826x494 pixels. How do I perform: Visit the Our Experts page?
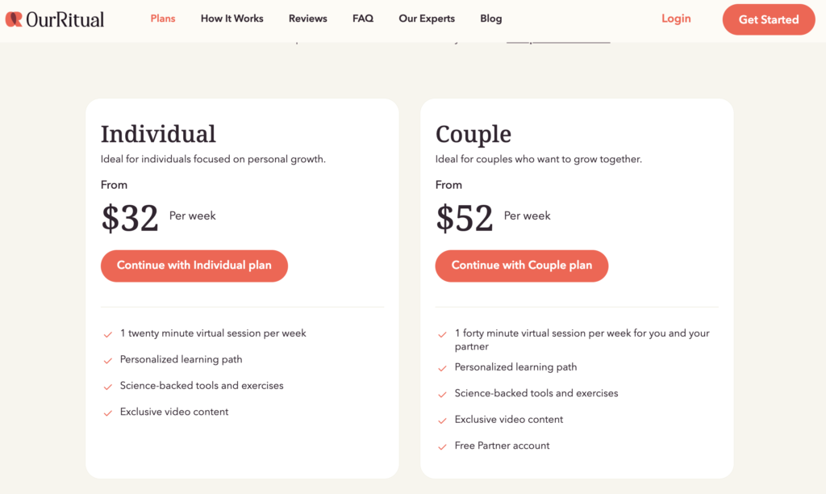coord(427,19)
